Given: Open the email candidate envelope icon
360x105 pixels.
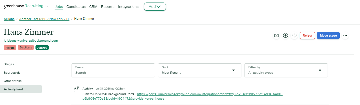Looking at the screenshot, I should [276, 35].
